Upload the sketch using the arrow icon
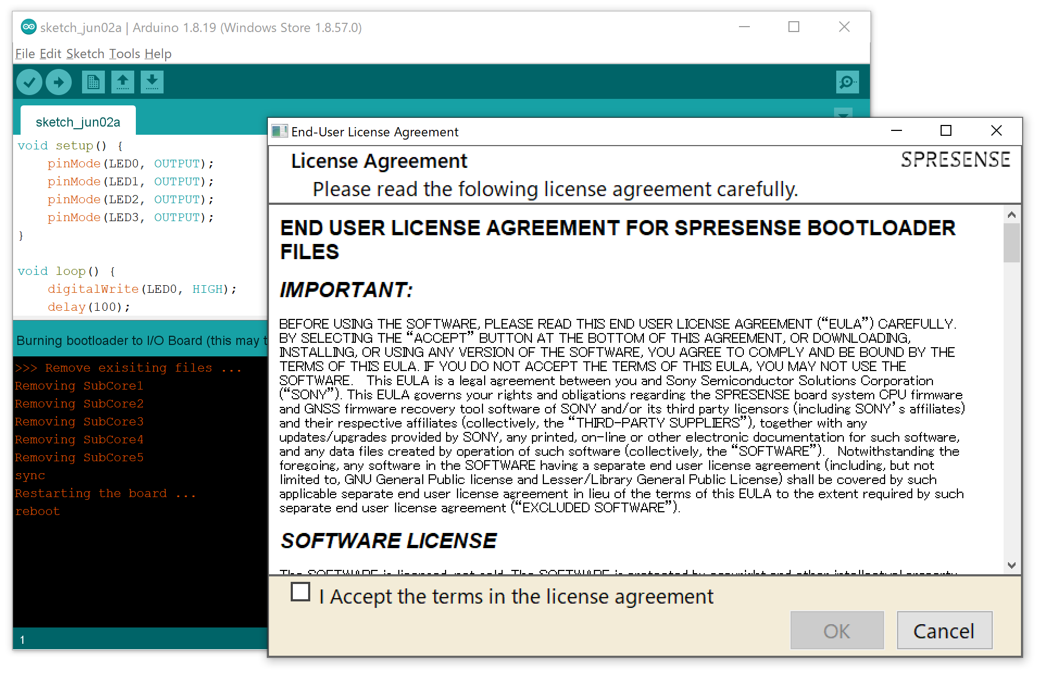This screenshot has height=678, width=1040. click(x=59, y=82)
